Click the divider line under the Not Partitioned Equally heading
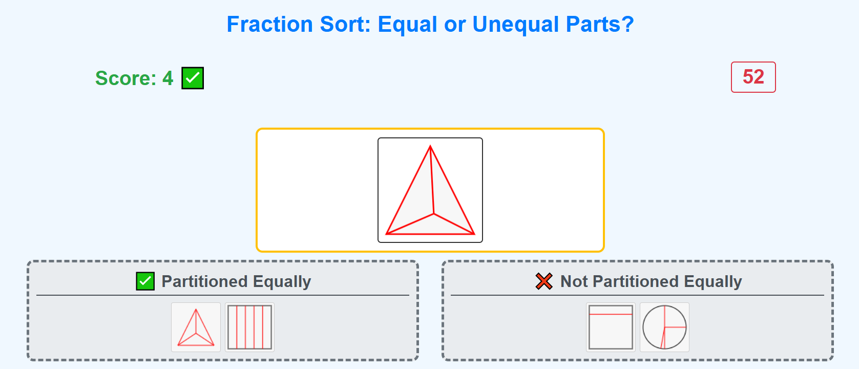859x369 pixels. tap(637, 295)
